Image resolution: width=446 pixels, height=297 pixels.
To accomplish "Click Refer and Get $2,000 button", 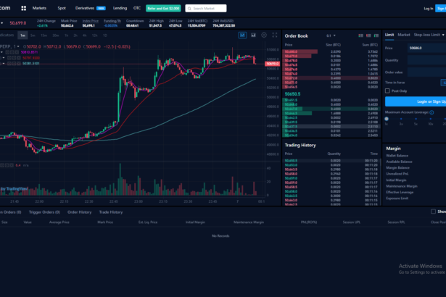I will [x=162, y=8].
